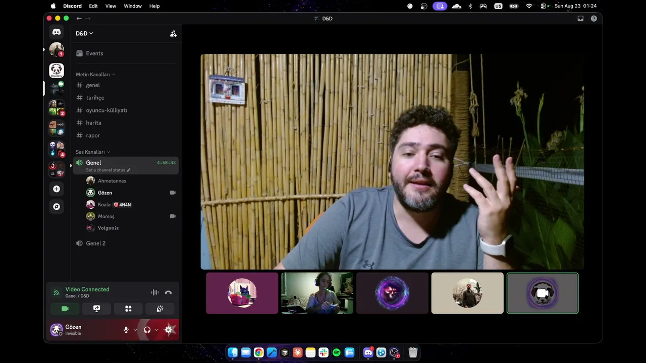Add a new server
Screen dimensions: 646x363
pos(57,189)
